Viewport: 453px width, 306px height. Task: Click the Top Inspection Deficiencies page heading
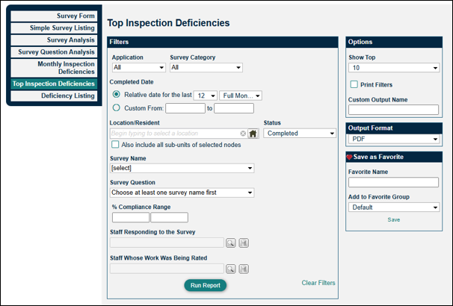click(x=168, y=23)
